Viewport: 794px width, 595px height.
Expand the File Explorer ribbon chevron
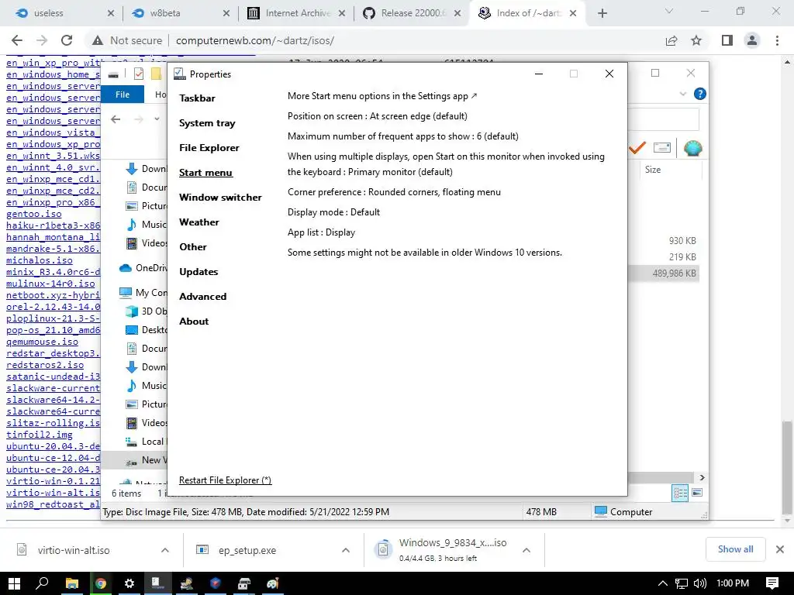(x=682, y=94)
